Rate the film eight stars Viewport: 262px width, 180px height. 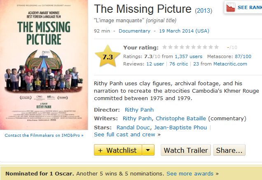point(205,47)
